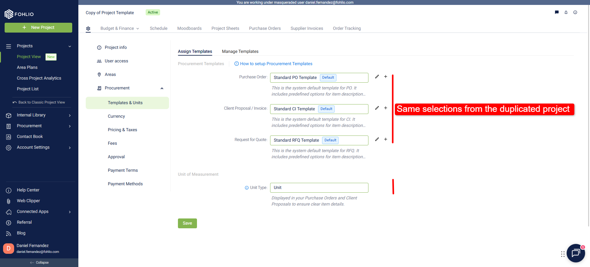Add a new Client Proposal template

(385, 108)
